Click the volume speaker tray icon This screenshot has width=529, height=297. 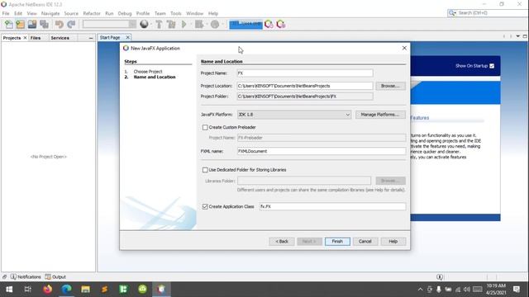point(467,290)
